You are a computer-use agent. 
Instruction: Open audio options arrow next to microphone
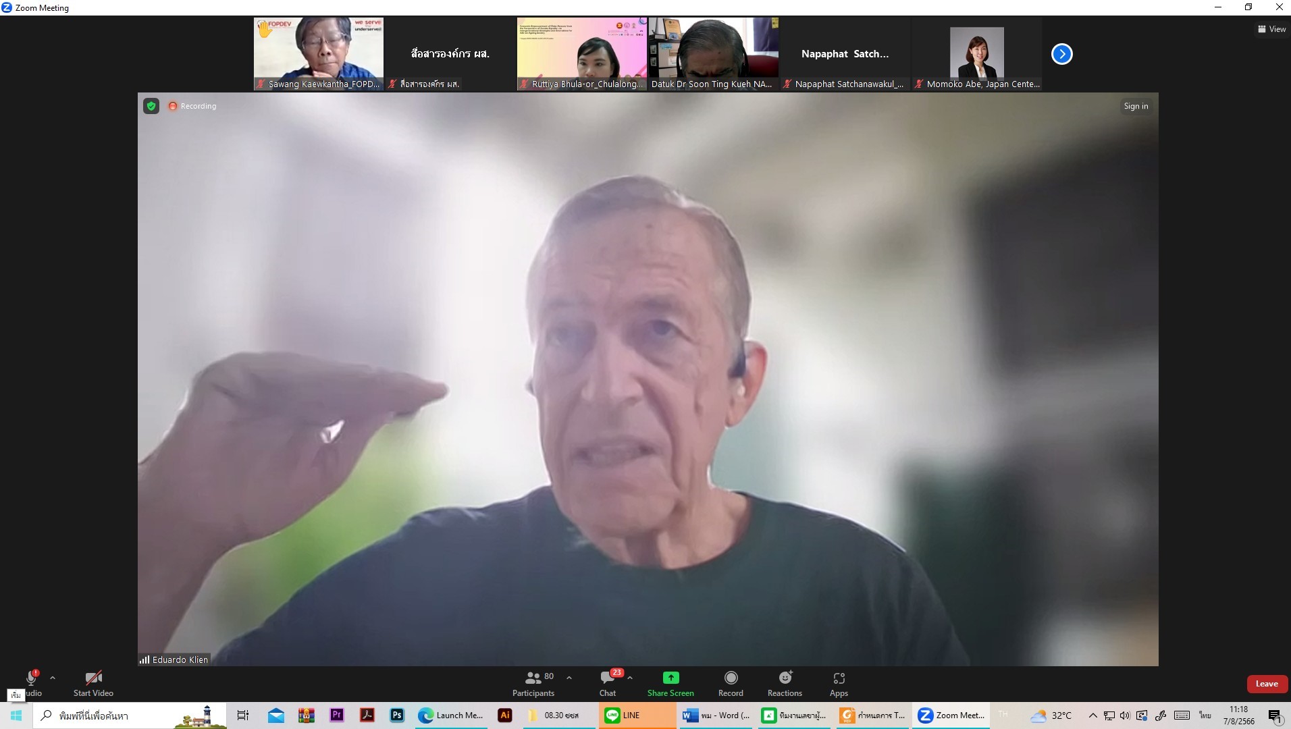(53, 678)
